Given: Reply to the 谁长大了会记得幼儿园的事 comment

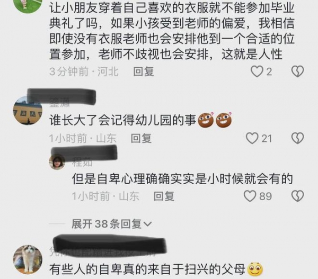Looking at the screenshot, I should pos(141,138).
